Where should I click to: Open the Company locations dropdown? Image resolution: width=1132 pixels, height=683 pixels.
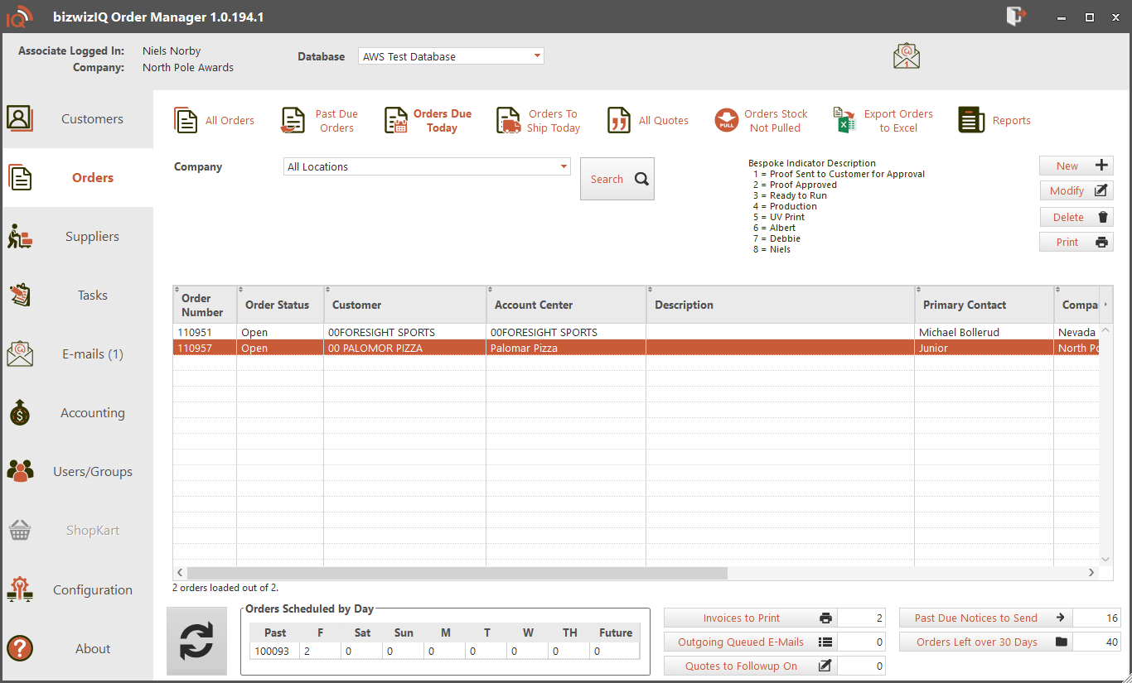pyautogui.click(x=564, y=167)
